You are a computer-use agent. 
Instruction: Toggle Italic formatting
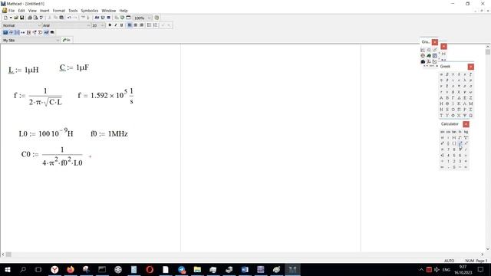(x=116, y=25)
